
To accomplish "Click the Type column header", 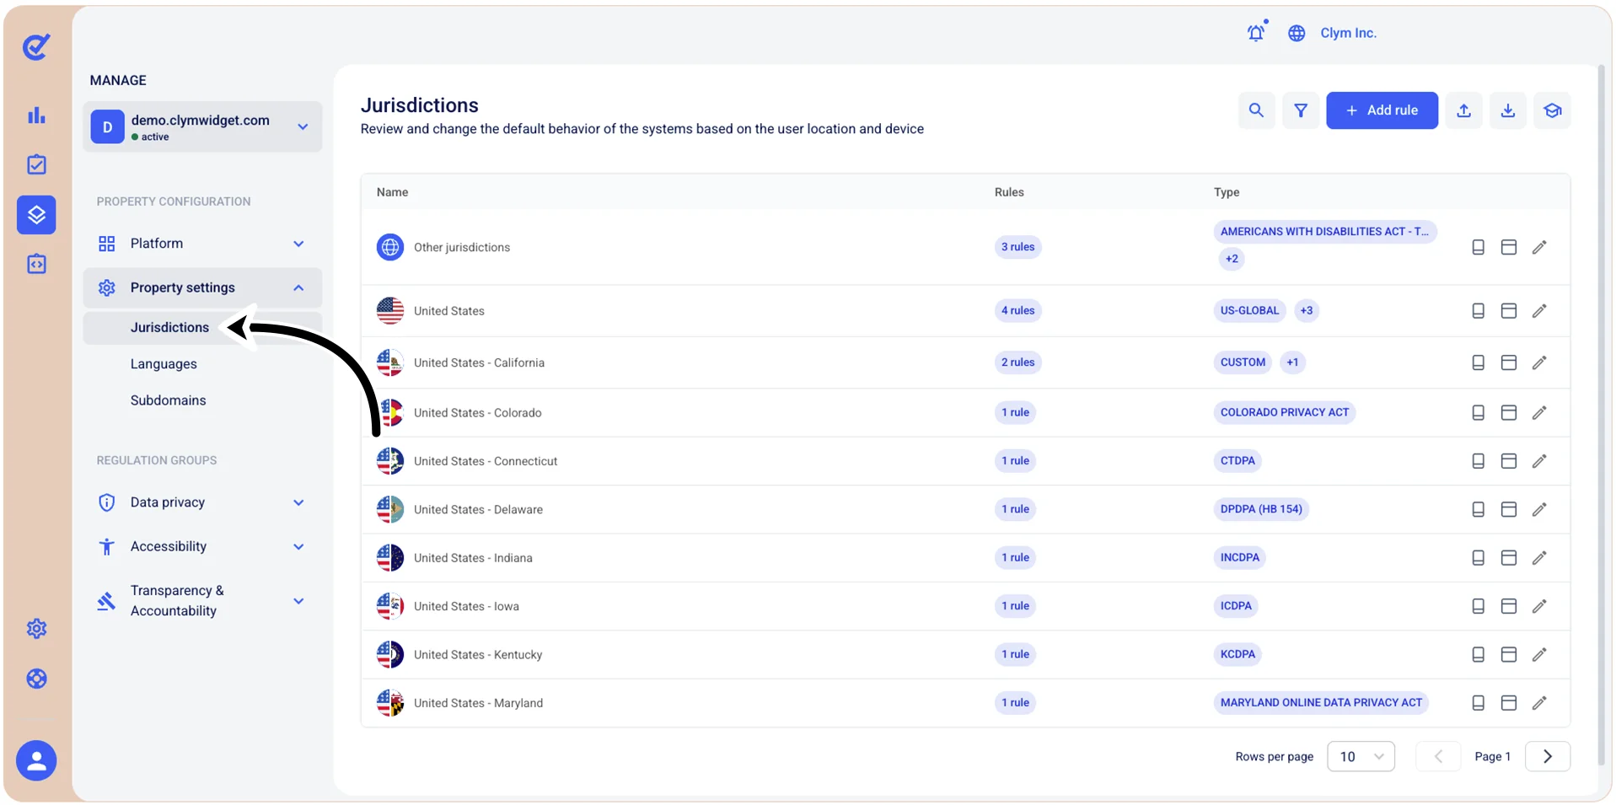I will point(1227,192).
